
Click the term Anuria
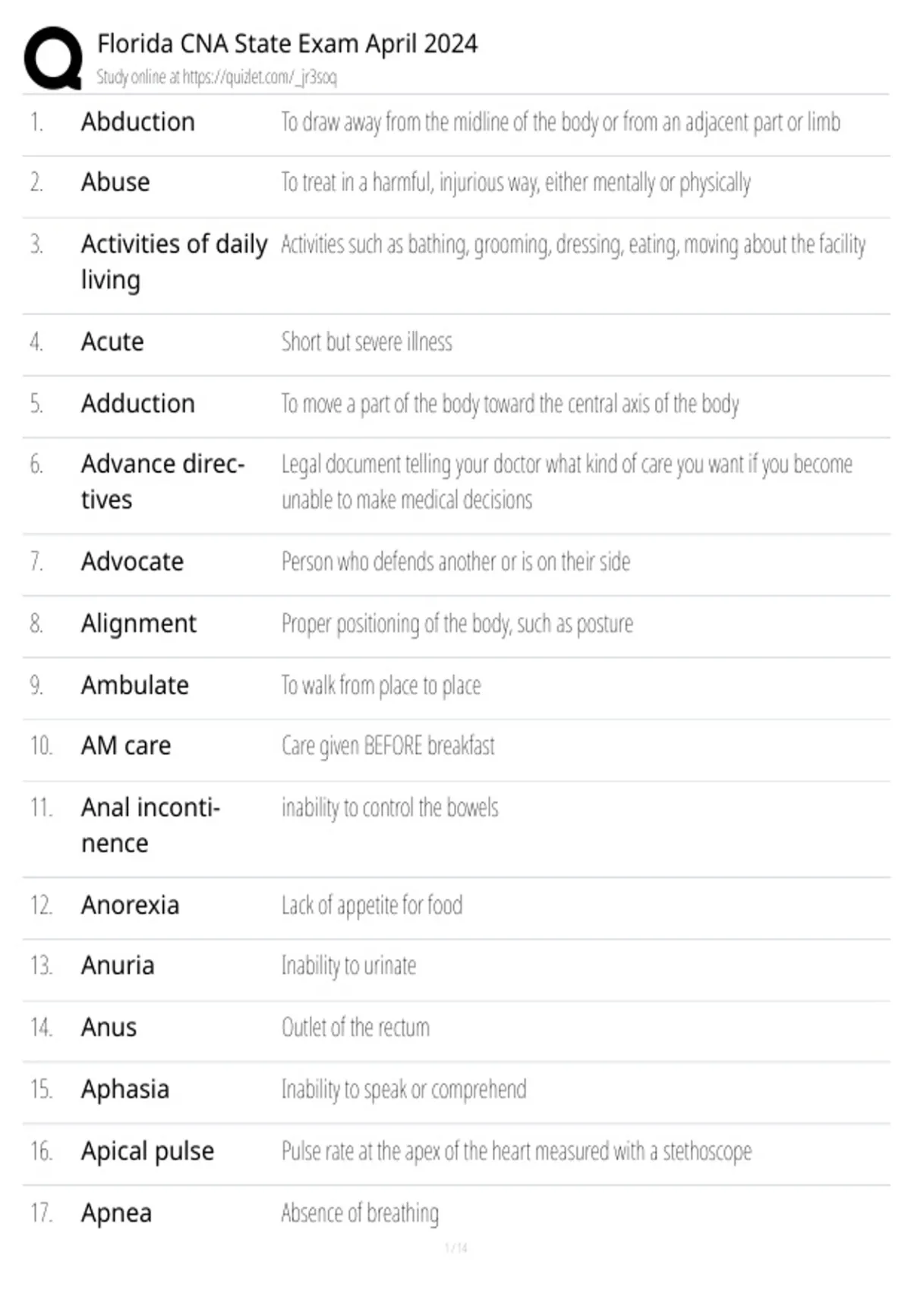tap(118, 966)
